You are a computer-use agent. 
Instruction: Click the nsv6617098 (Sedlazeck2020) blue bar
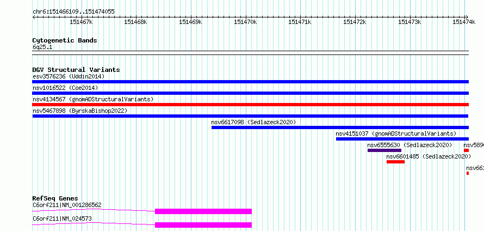tap(340, 127)
